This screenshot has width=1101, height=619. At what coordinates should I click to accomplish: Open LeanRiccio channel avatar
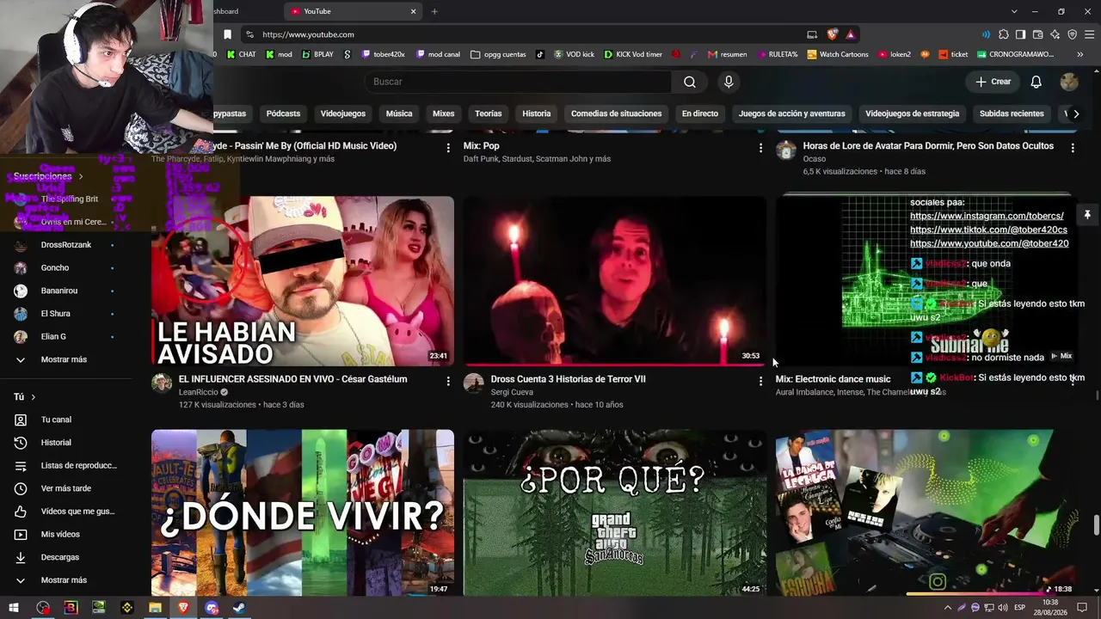point(162,383)
